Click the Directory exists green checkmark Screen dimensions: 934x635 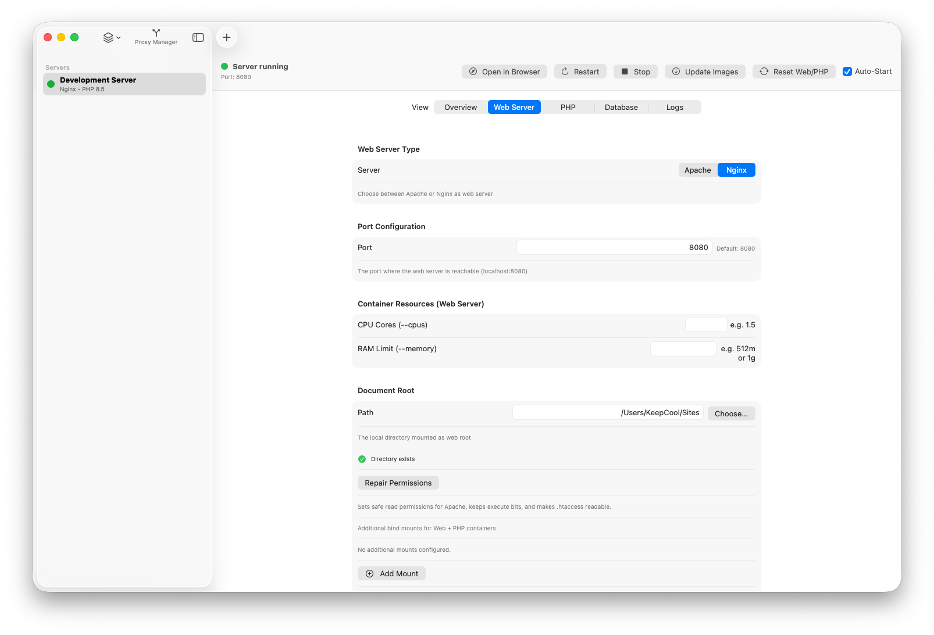[362, 459]
